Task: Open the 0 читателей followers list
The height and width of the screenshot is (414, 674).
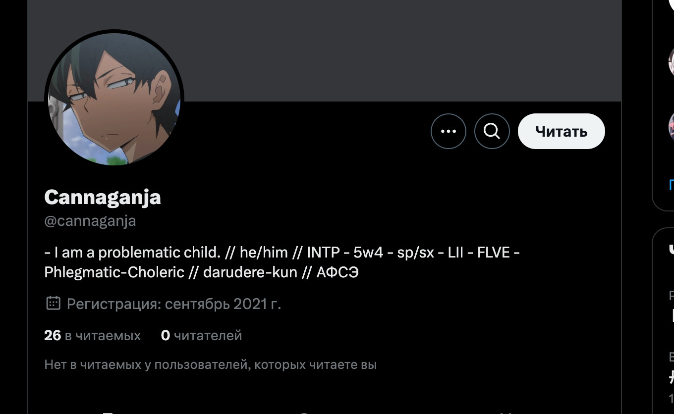Action: [x=201, y=335]
